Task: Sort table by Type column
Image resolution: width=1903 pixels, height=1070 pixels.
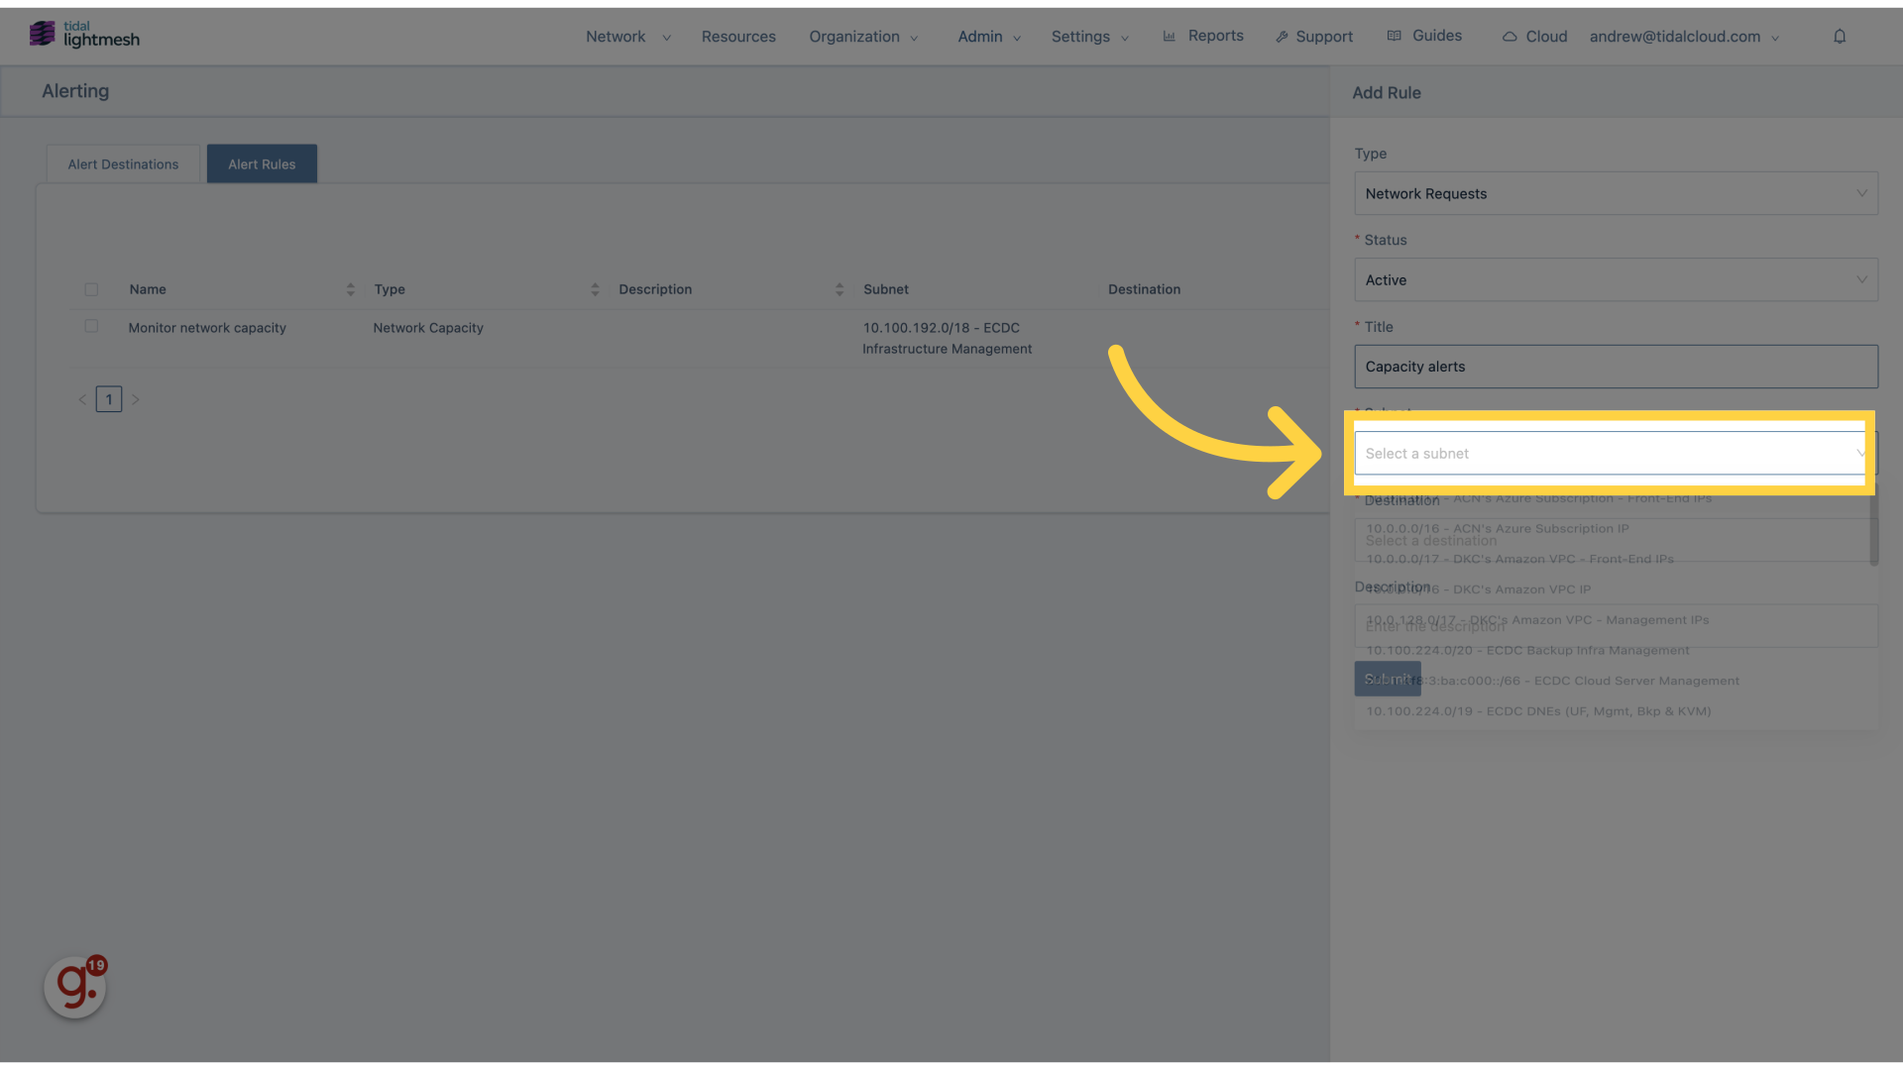Action: [595, 289]
